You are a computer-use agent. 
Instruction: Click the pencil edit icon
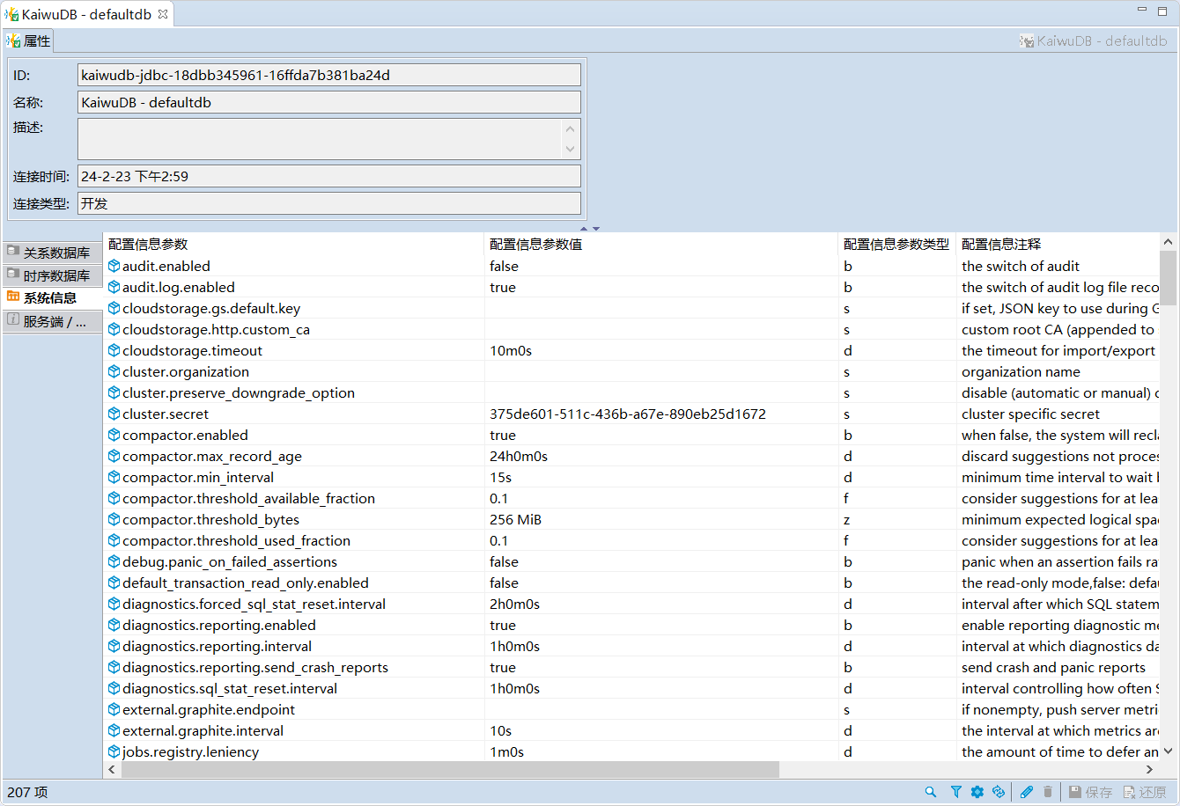[x=1026, y=792]
